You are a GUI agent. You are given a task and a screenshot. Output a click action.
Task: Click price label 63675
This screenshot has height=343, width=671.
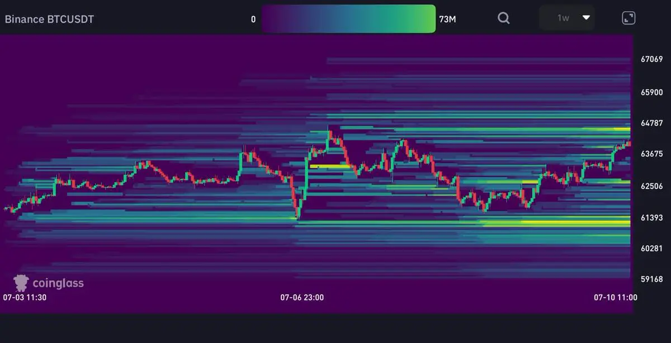[x=652, y=154]
